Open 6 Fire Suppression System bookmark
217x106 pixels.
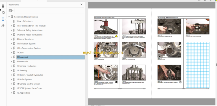point(29,48)
